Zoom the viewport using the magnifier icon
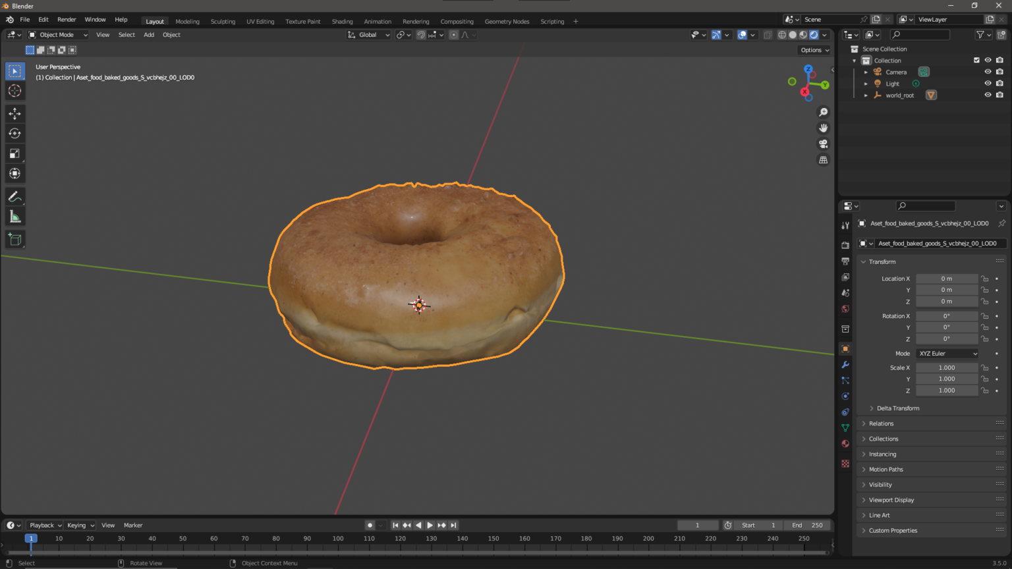1012x569 pixels. pos(823,112)
